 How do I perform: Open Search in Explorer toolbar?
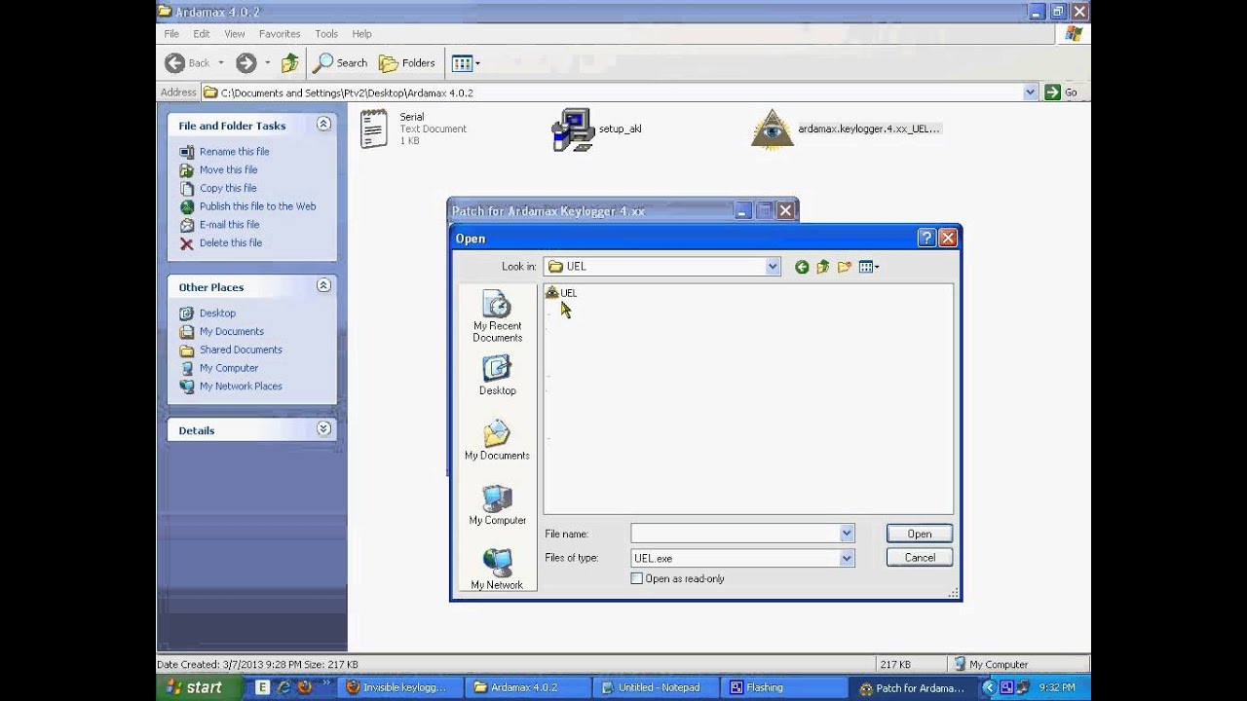[340, 63]
